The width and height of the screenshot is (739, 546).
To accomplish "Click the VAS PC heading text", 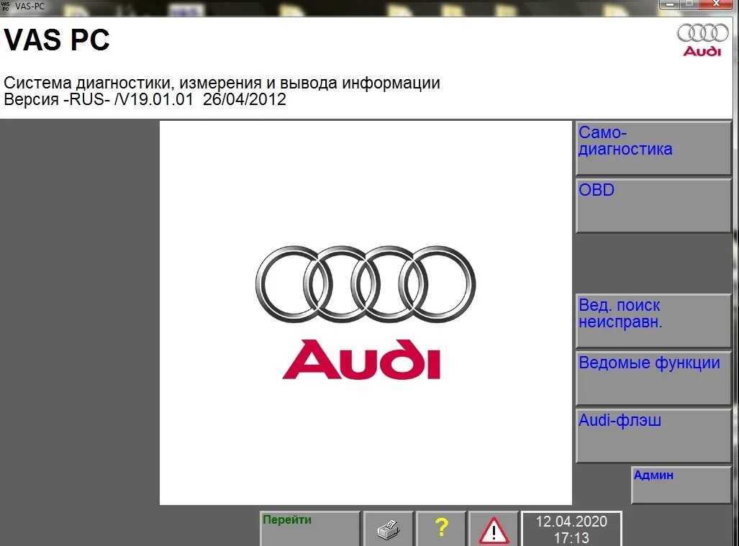I will pyautogui.click(x=57, y=40).
